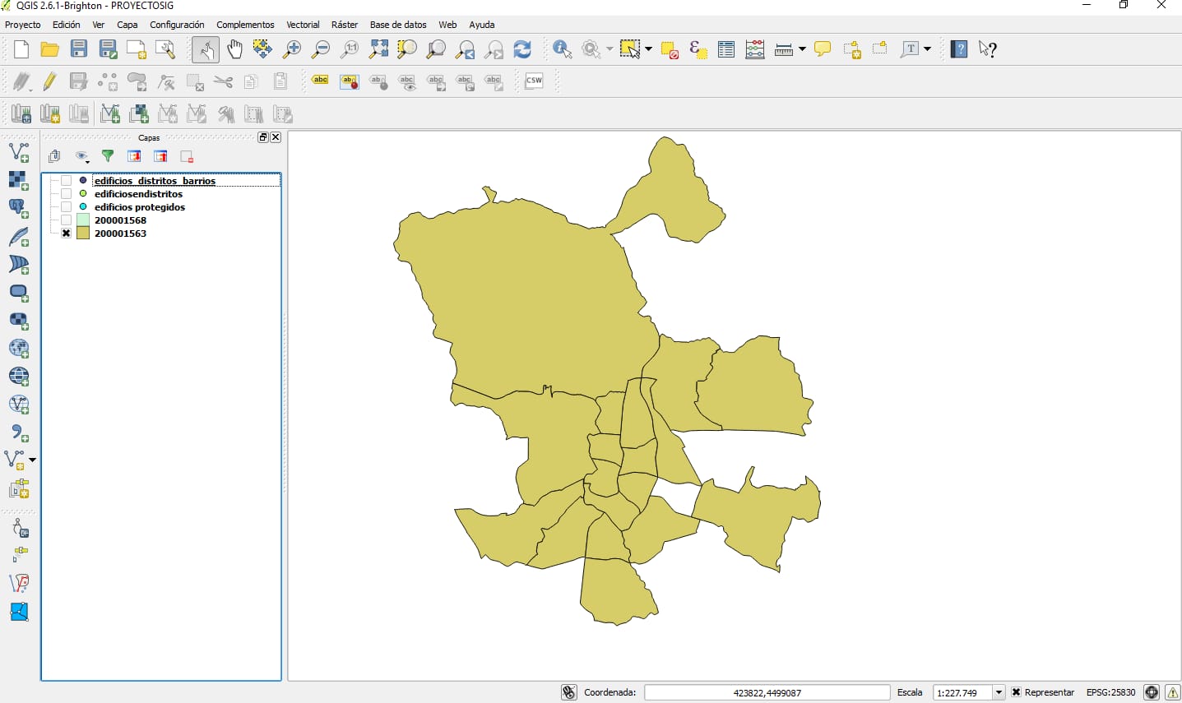The height and width of the screenshot is (703, 1182).
Task: Click the CSW catalog icon
Action: pos(534,81)
